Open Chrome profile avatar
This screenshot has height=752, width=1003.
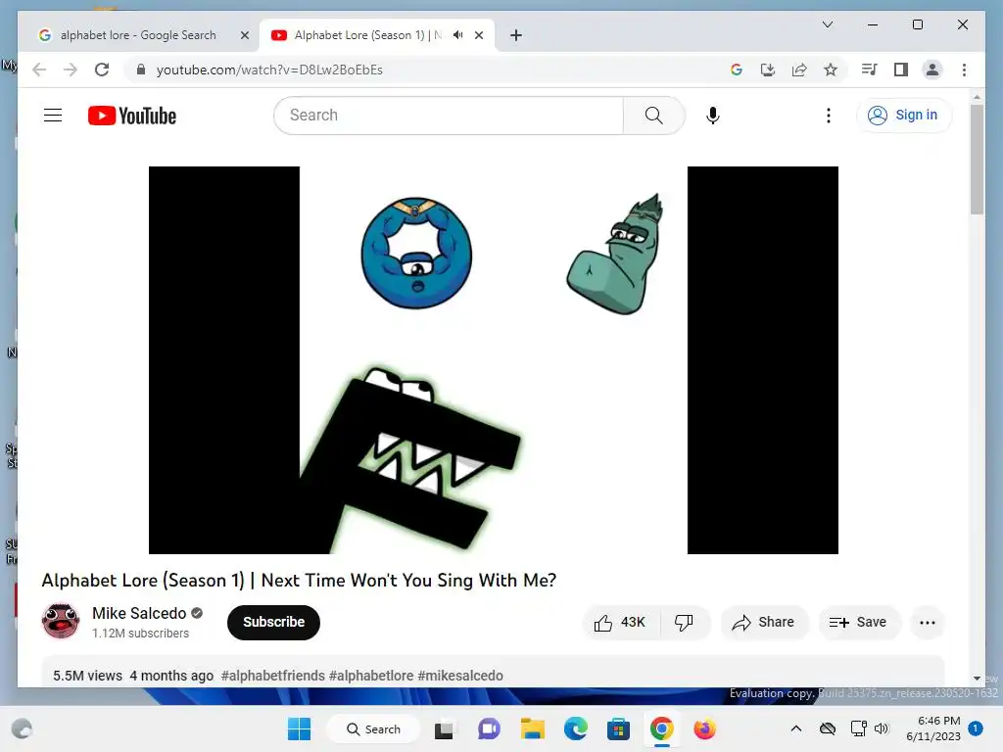click(932, 70)
